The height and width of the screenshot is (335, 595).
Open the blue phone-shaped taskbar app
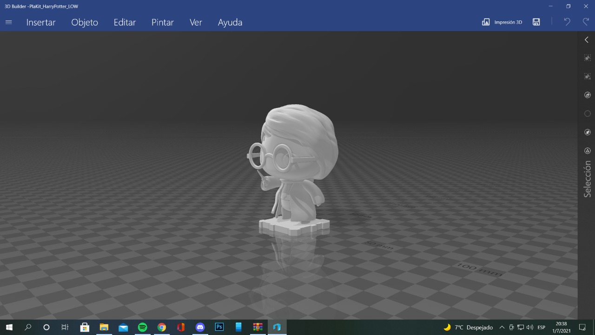[238, 327]
